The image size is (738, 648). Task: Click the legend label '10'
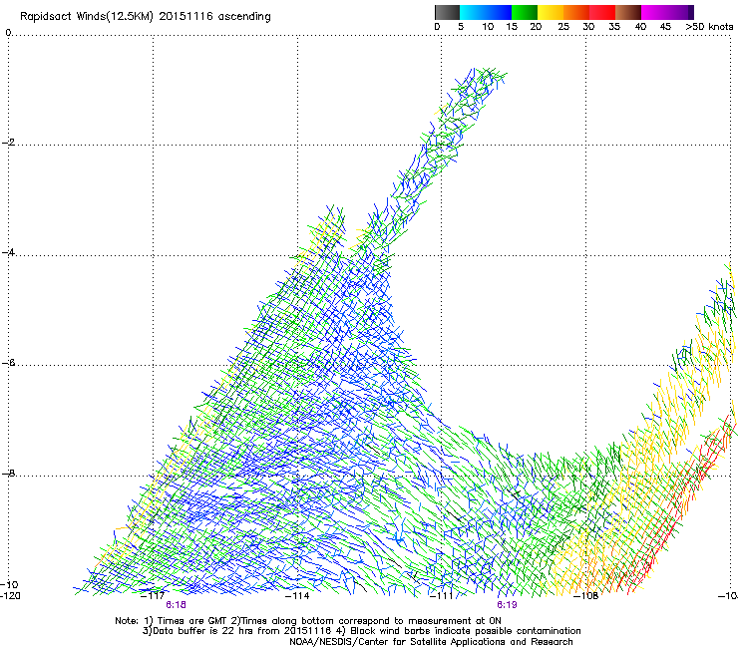[x=488, y=27]
